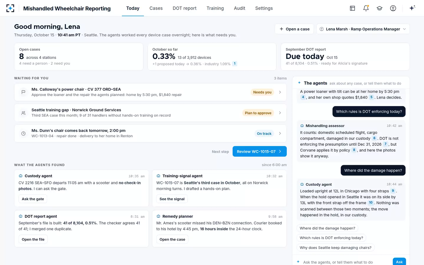Open the Training tab

click(x=215, y=8)
